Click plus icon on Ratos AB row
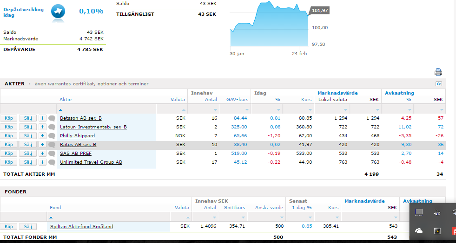Image resolution: width=456 pixels, height=243 pixels. click(42, 144)
